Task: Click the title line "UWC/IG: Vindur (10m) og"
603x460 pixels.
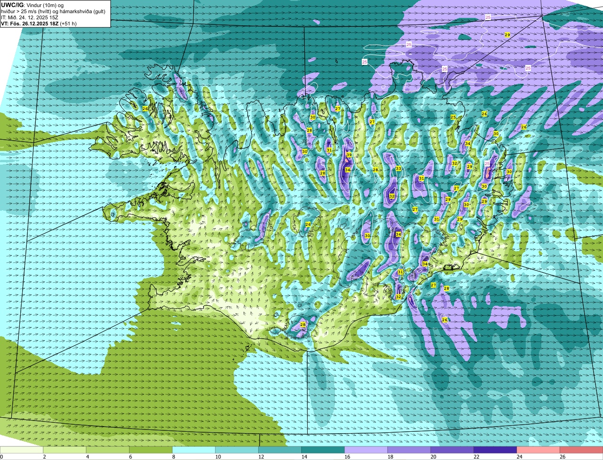Action: 32,5
